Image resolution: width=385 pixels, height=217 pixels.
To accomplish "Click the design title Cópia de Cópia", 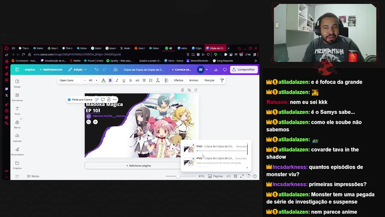I will coord(144,70).
